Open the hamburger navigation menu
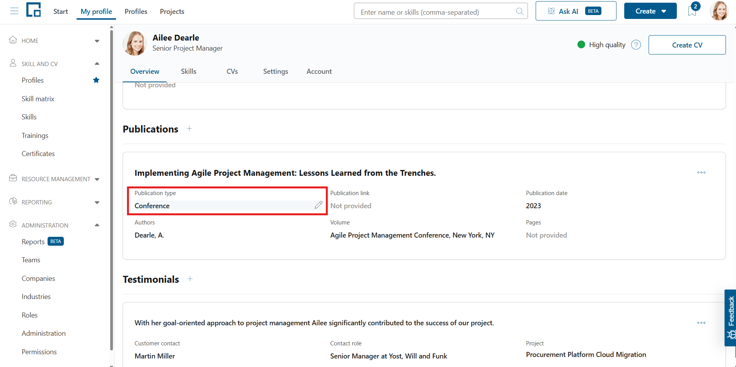This screenshot has height=367, width=736. pyautogui.click(x=14, y=11)
